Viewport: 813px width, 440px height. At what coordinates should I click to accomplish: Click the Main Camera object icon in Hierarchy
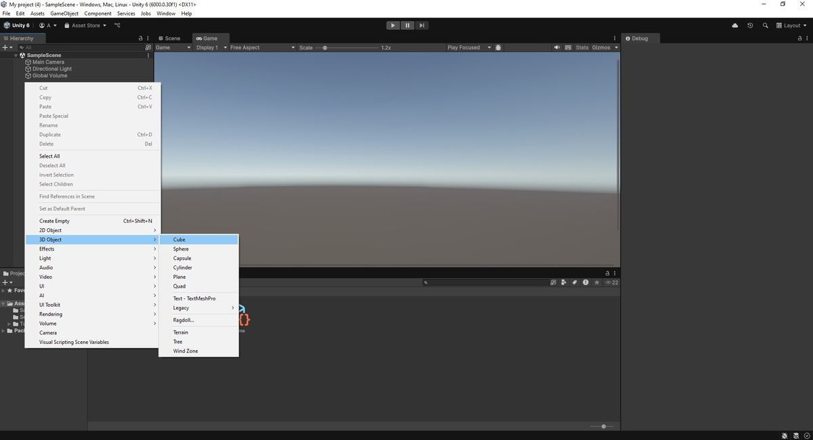tap(28, 62)
